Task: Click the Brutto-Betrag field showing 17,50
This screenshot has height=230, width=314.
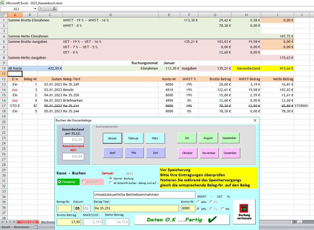Action: (x=69, y=222)
